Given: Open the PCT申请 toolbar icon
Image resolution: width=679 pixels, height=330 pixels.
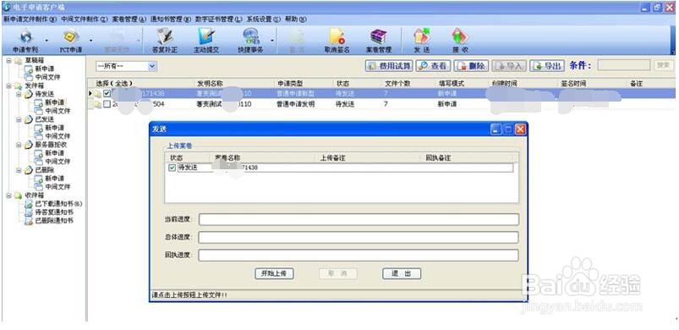Looking at the screenshot, I should coord(70,41).
